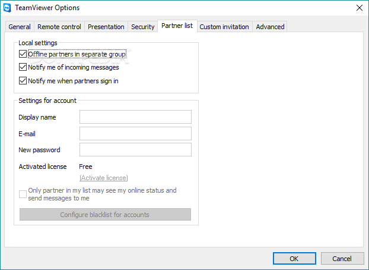The height and width of the screenshot is (270, 369).
Task: Click the Display name label
Action: pos(37,117)
